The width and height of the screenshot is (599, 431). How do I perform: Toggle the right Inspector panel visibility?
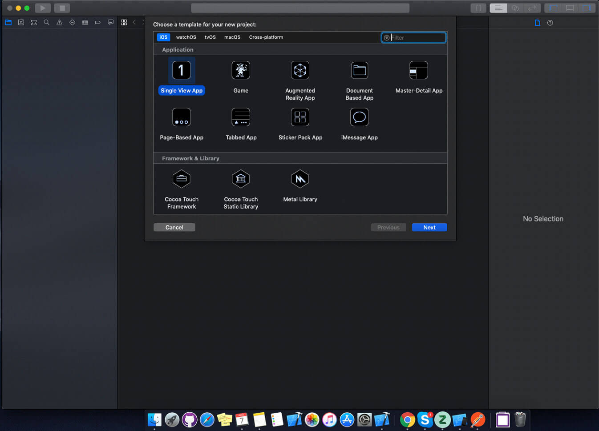point(587,8)
